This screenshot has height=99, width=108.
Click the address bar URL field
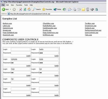(x=58, y=14)
